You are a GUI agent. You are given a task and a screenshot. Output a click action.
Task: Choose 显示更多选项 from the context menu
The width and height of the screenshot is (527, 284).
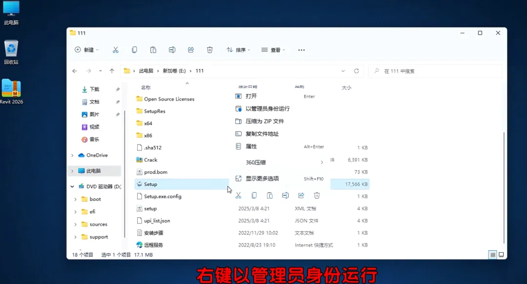pyautogui.click(x=280, y=179)
